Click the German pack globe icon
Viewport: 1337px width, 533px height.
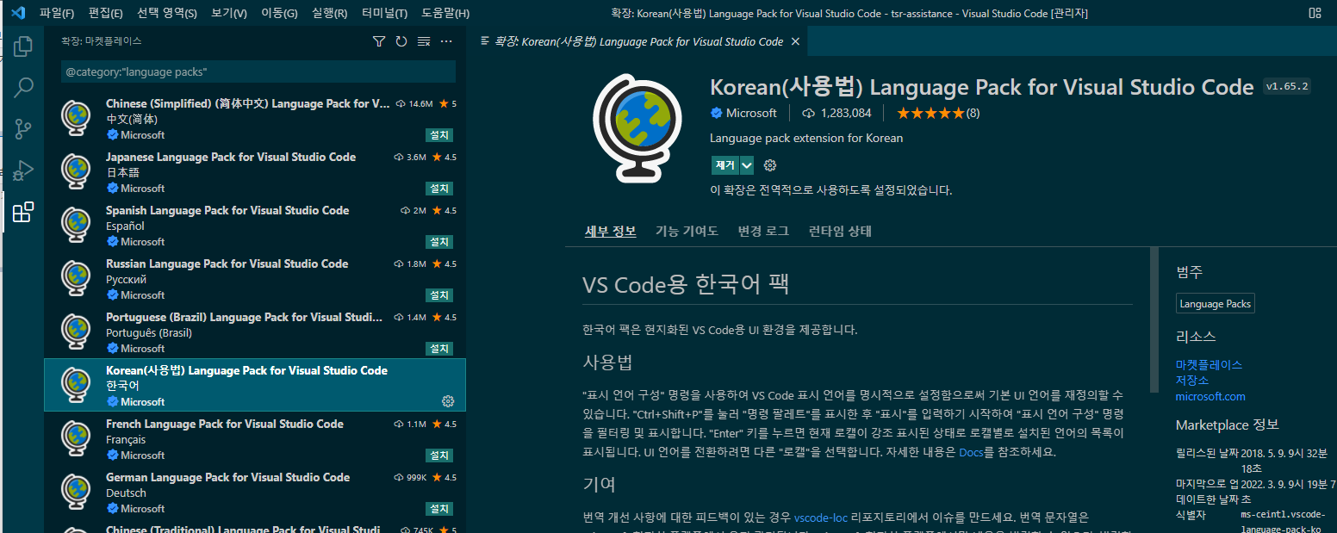(76, 493)
